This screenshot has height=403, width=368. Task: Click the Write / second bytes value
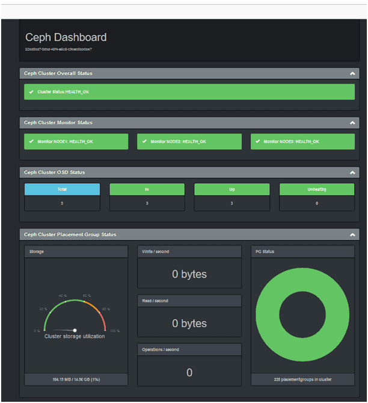coord(189,274)
